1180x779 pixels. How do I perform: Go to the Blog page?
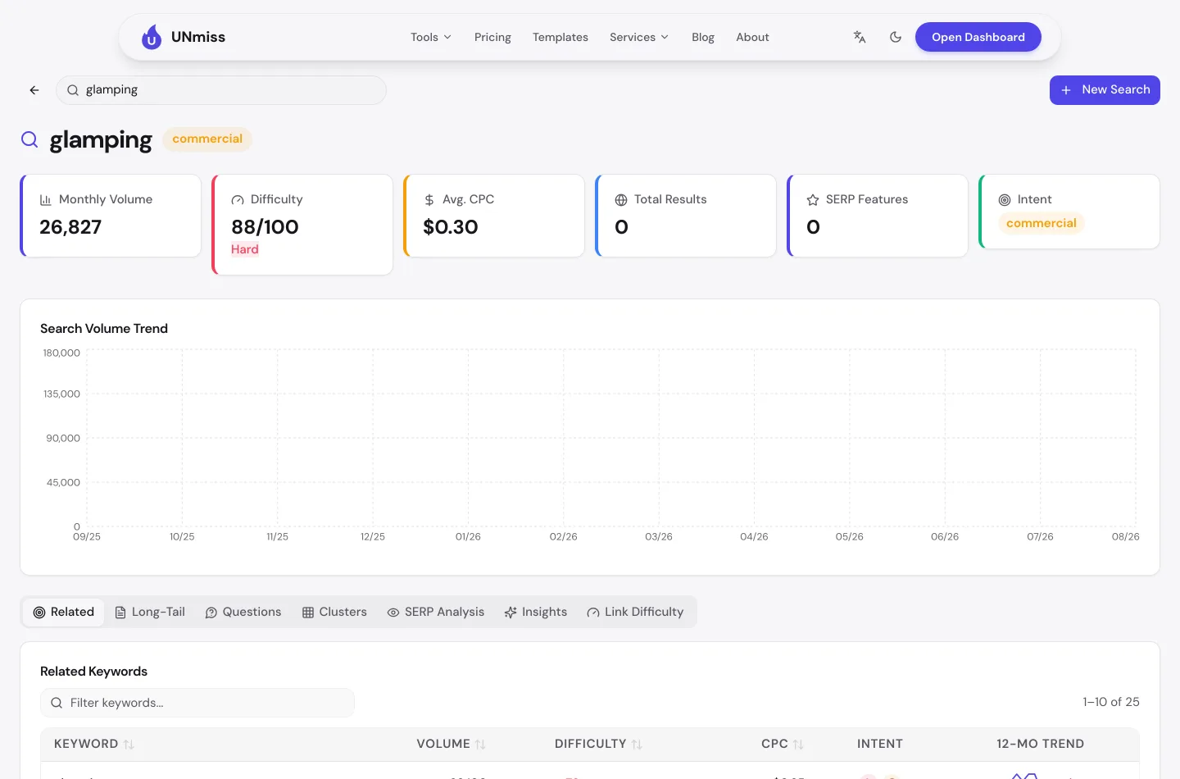(703, 37)
